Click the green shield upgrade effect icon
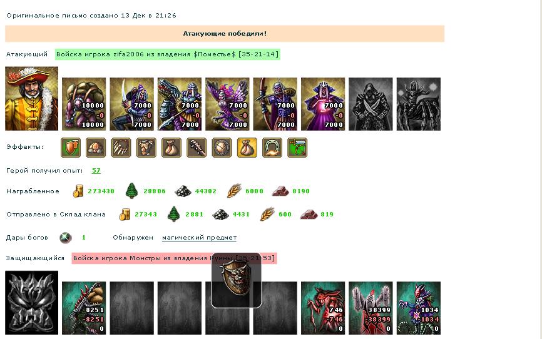 pyautogui.click(x=71, y=148)
